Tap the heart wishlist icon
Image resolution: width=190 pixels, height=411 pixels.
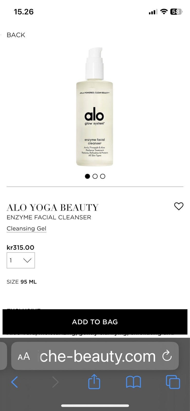coord(179,206)
